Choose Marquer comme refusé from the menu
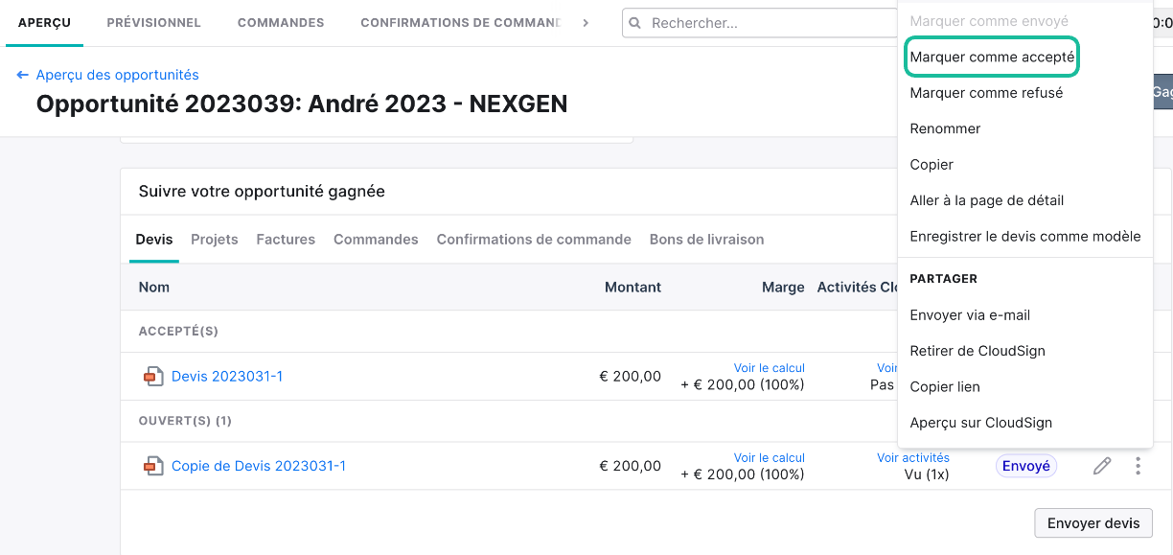This screenshot has height=555, width=1173. tap(986, 93)
